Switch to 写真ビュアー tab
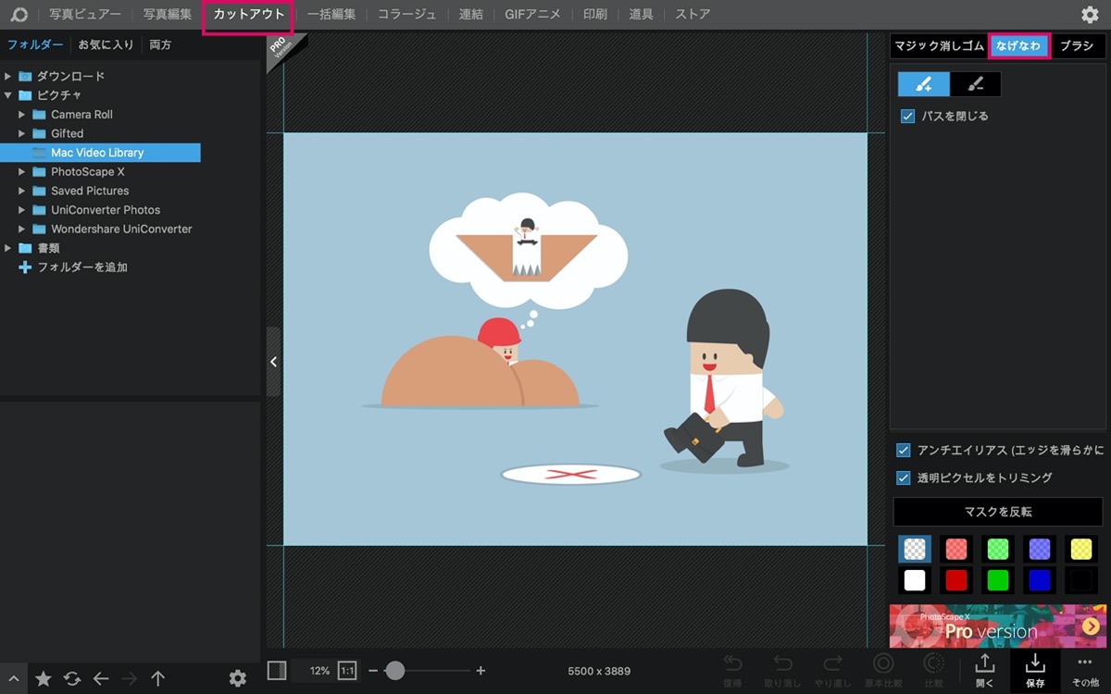 tap(85, 15)
